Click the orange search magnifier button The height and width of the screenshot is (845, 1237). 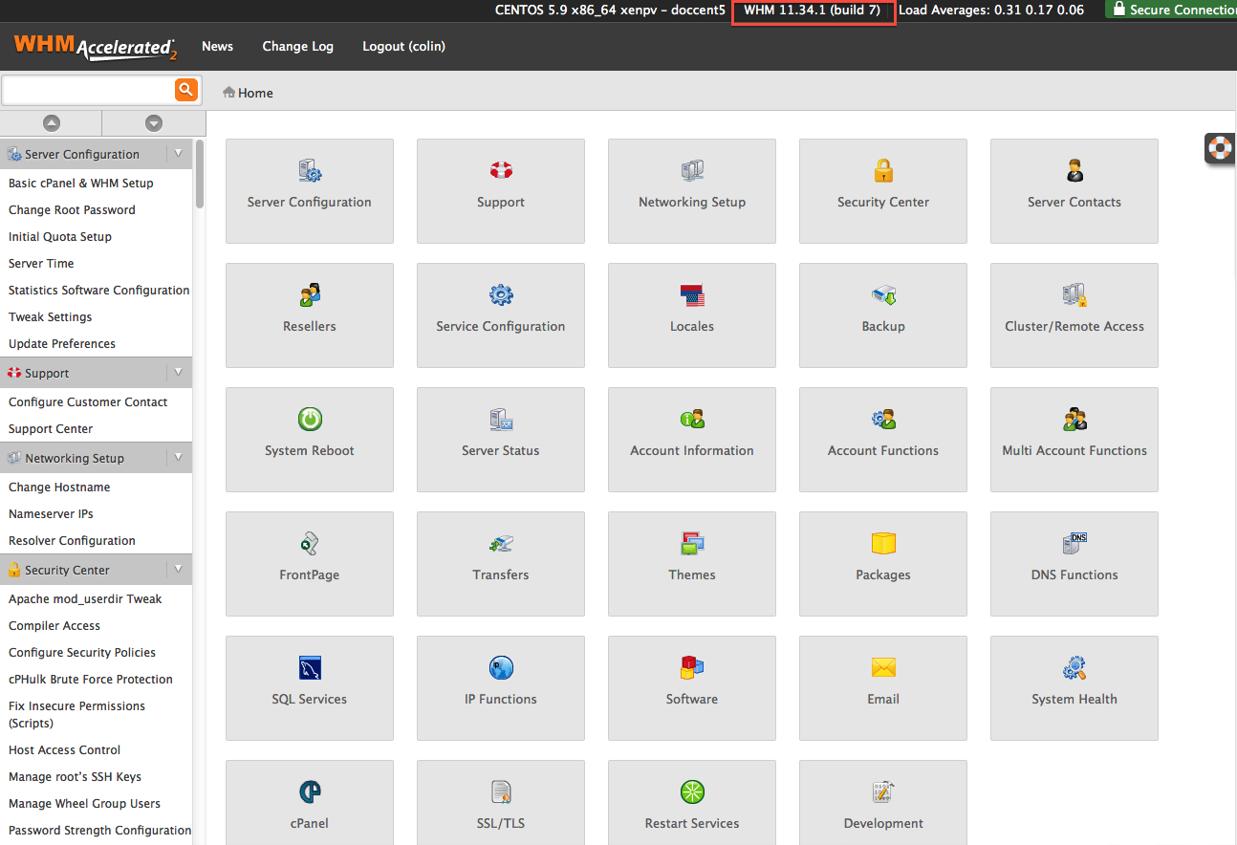pyautogui.click(x=186, y=90)
